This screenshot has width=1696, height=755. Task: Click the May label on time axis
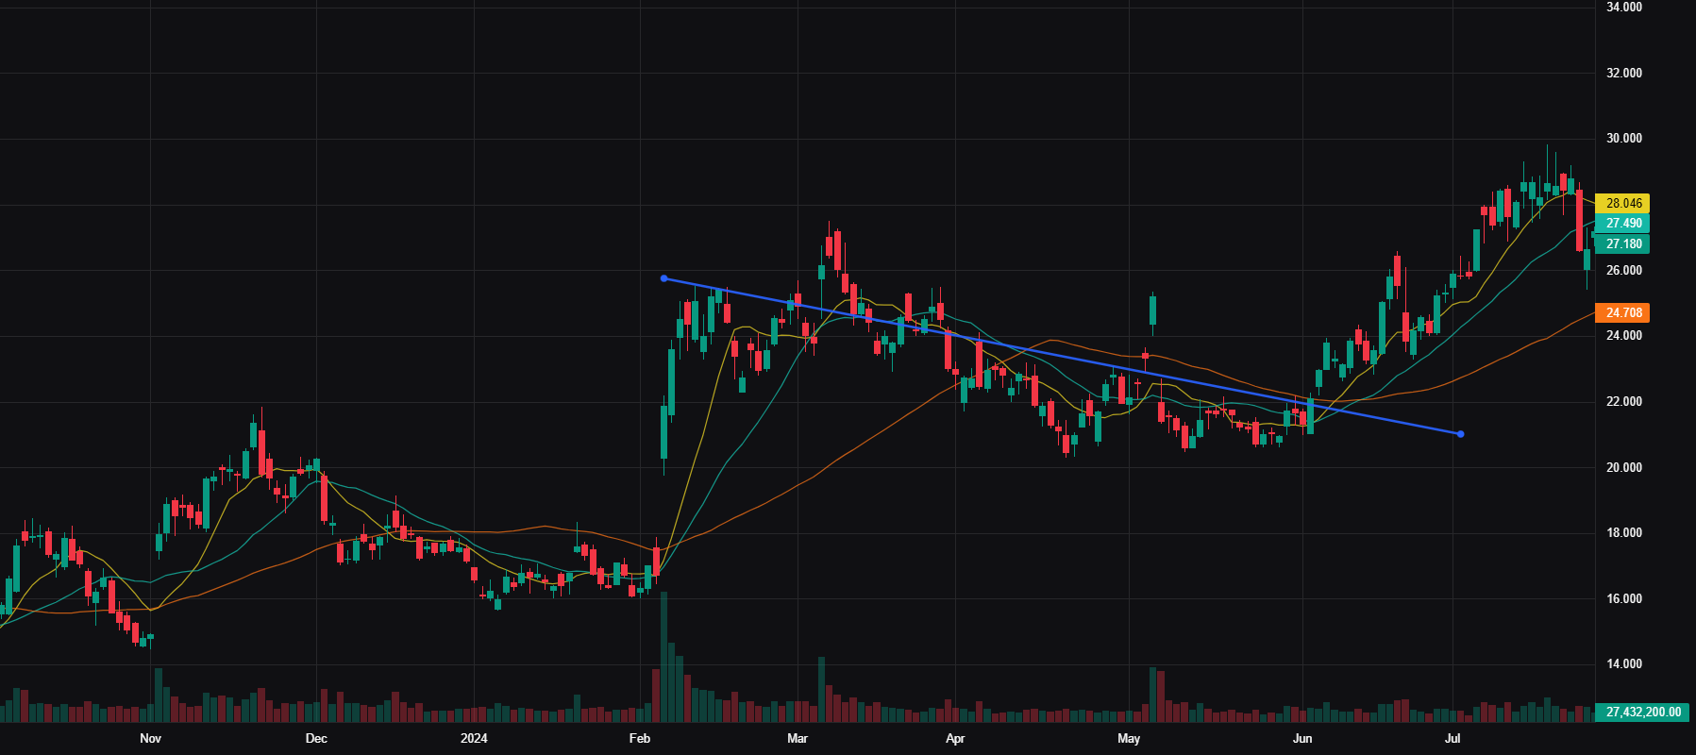[1129, 738]
